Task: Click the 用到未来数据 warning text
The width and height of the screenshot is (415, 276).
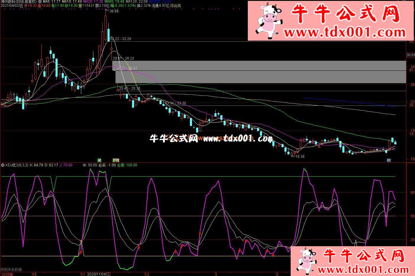Action: tap(11, 270)
